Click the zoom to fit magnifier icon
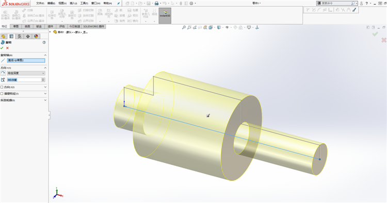The height and width of the screenshot is (203, 387). pos(184,28)
